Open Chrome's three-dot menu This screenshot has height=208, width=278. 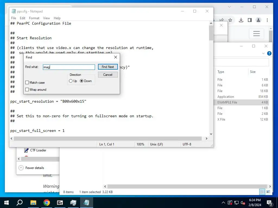pos(267,20)
